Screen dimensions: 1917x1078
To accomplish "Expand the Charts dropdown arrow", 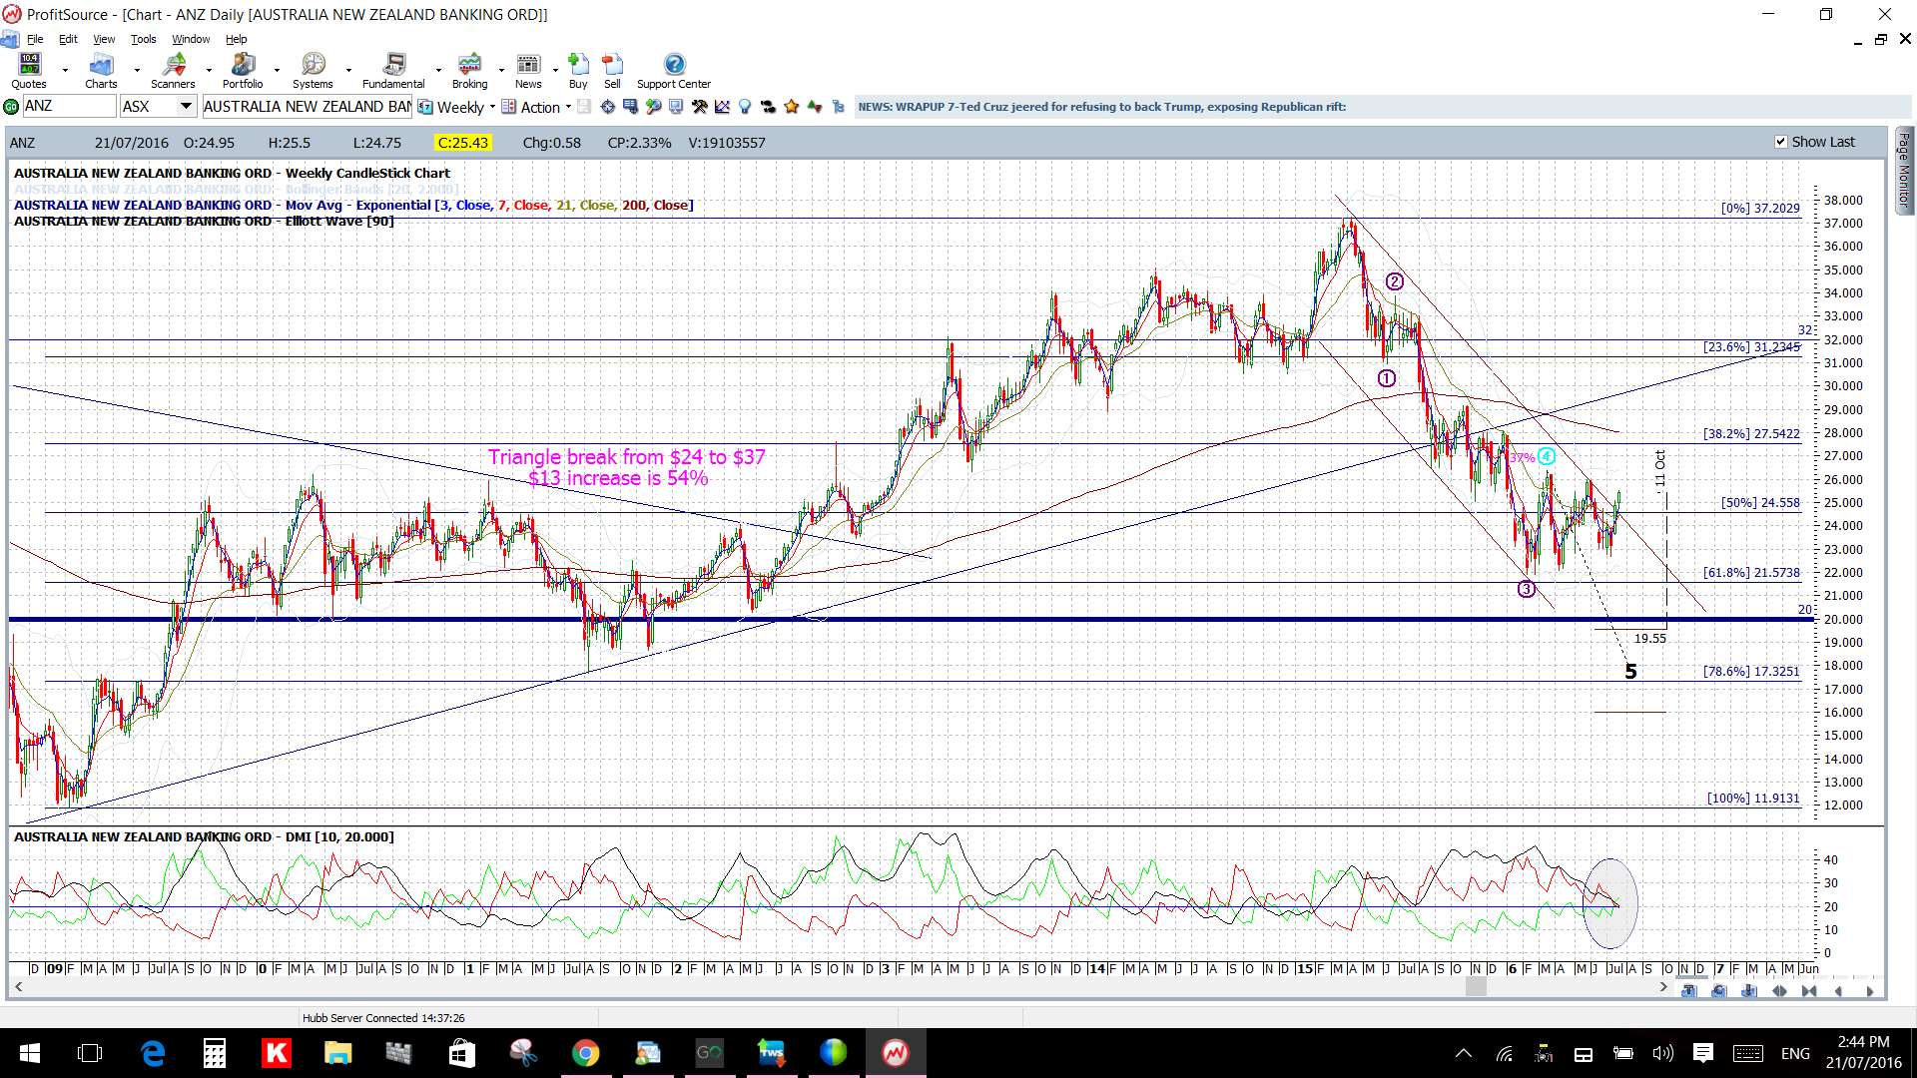I will coord(137,71).
